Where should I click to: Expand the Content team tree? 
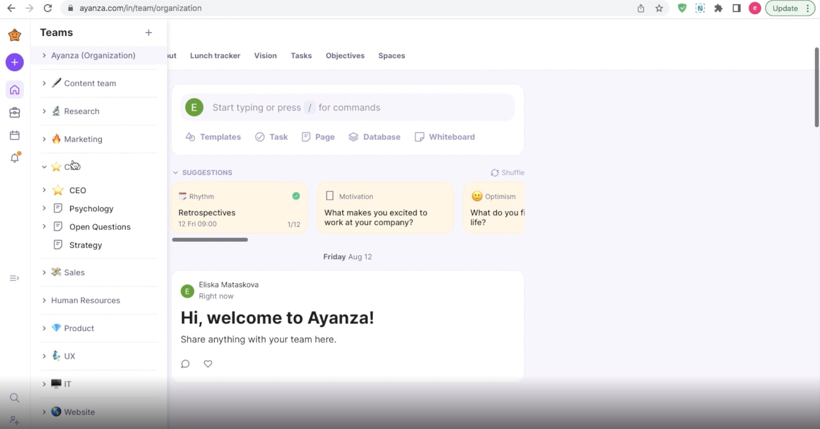(x=44, y=83)
